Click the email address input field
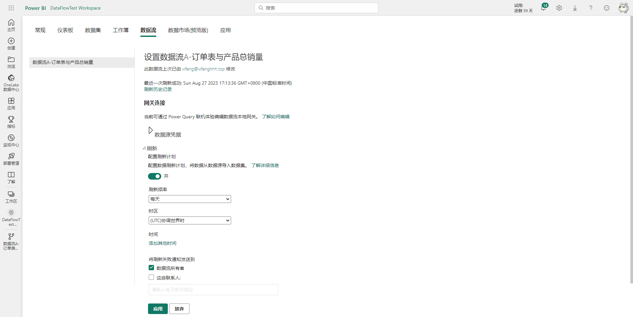 [x=213, y=290]
